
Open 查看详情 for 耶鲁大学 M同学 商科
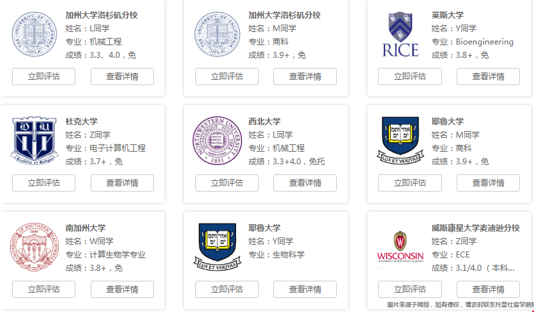(x=489, y=183)
